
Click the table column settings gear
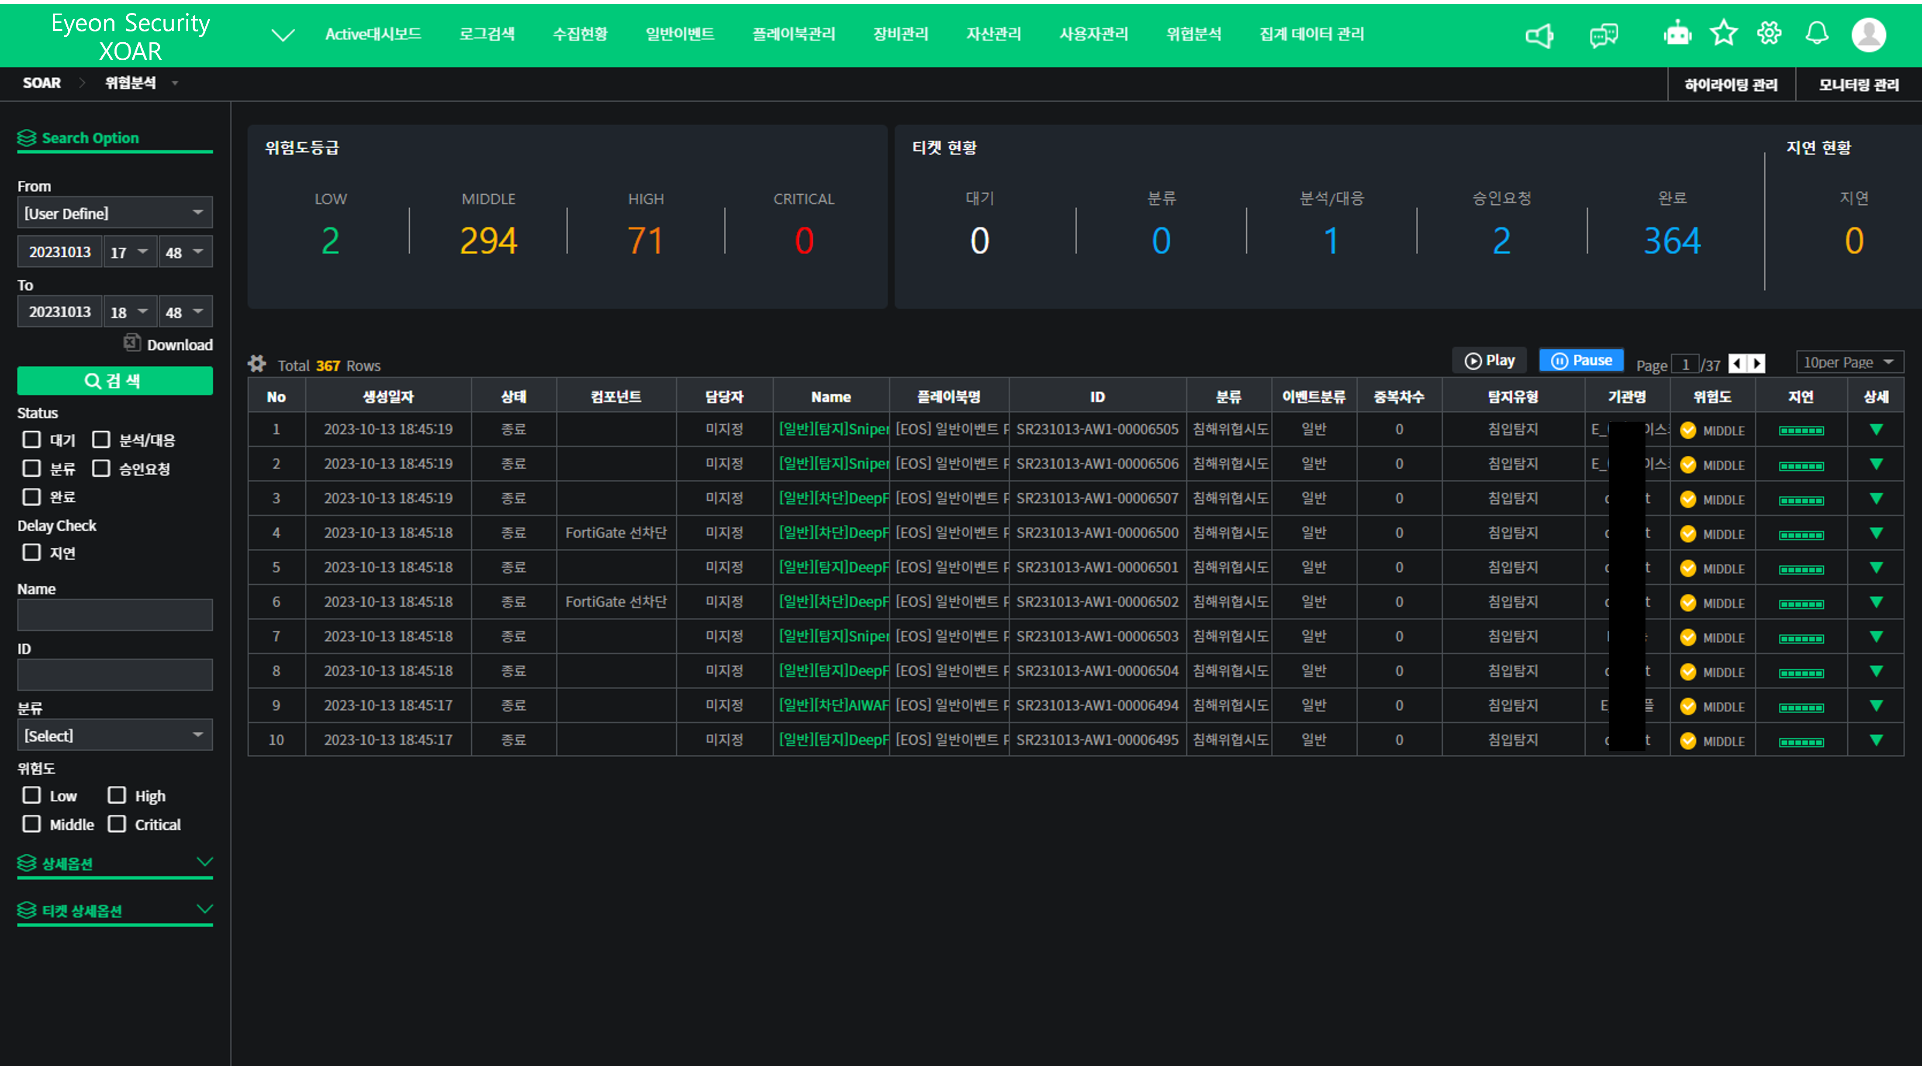257,364
